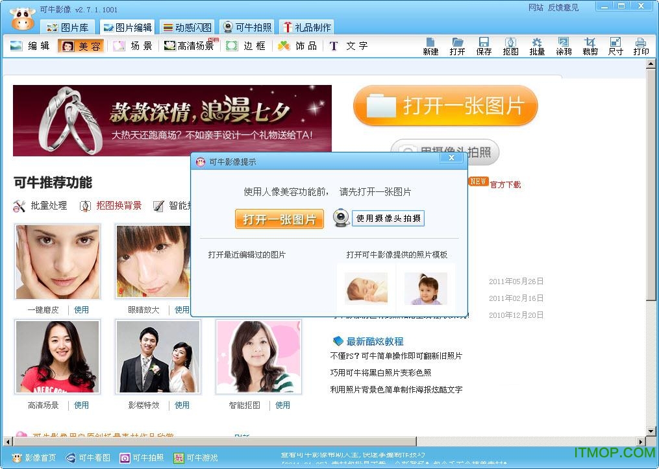659x469 pixels.
Task: Switch to the 图片库 tab
Action: 68,27
